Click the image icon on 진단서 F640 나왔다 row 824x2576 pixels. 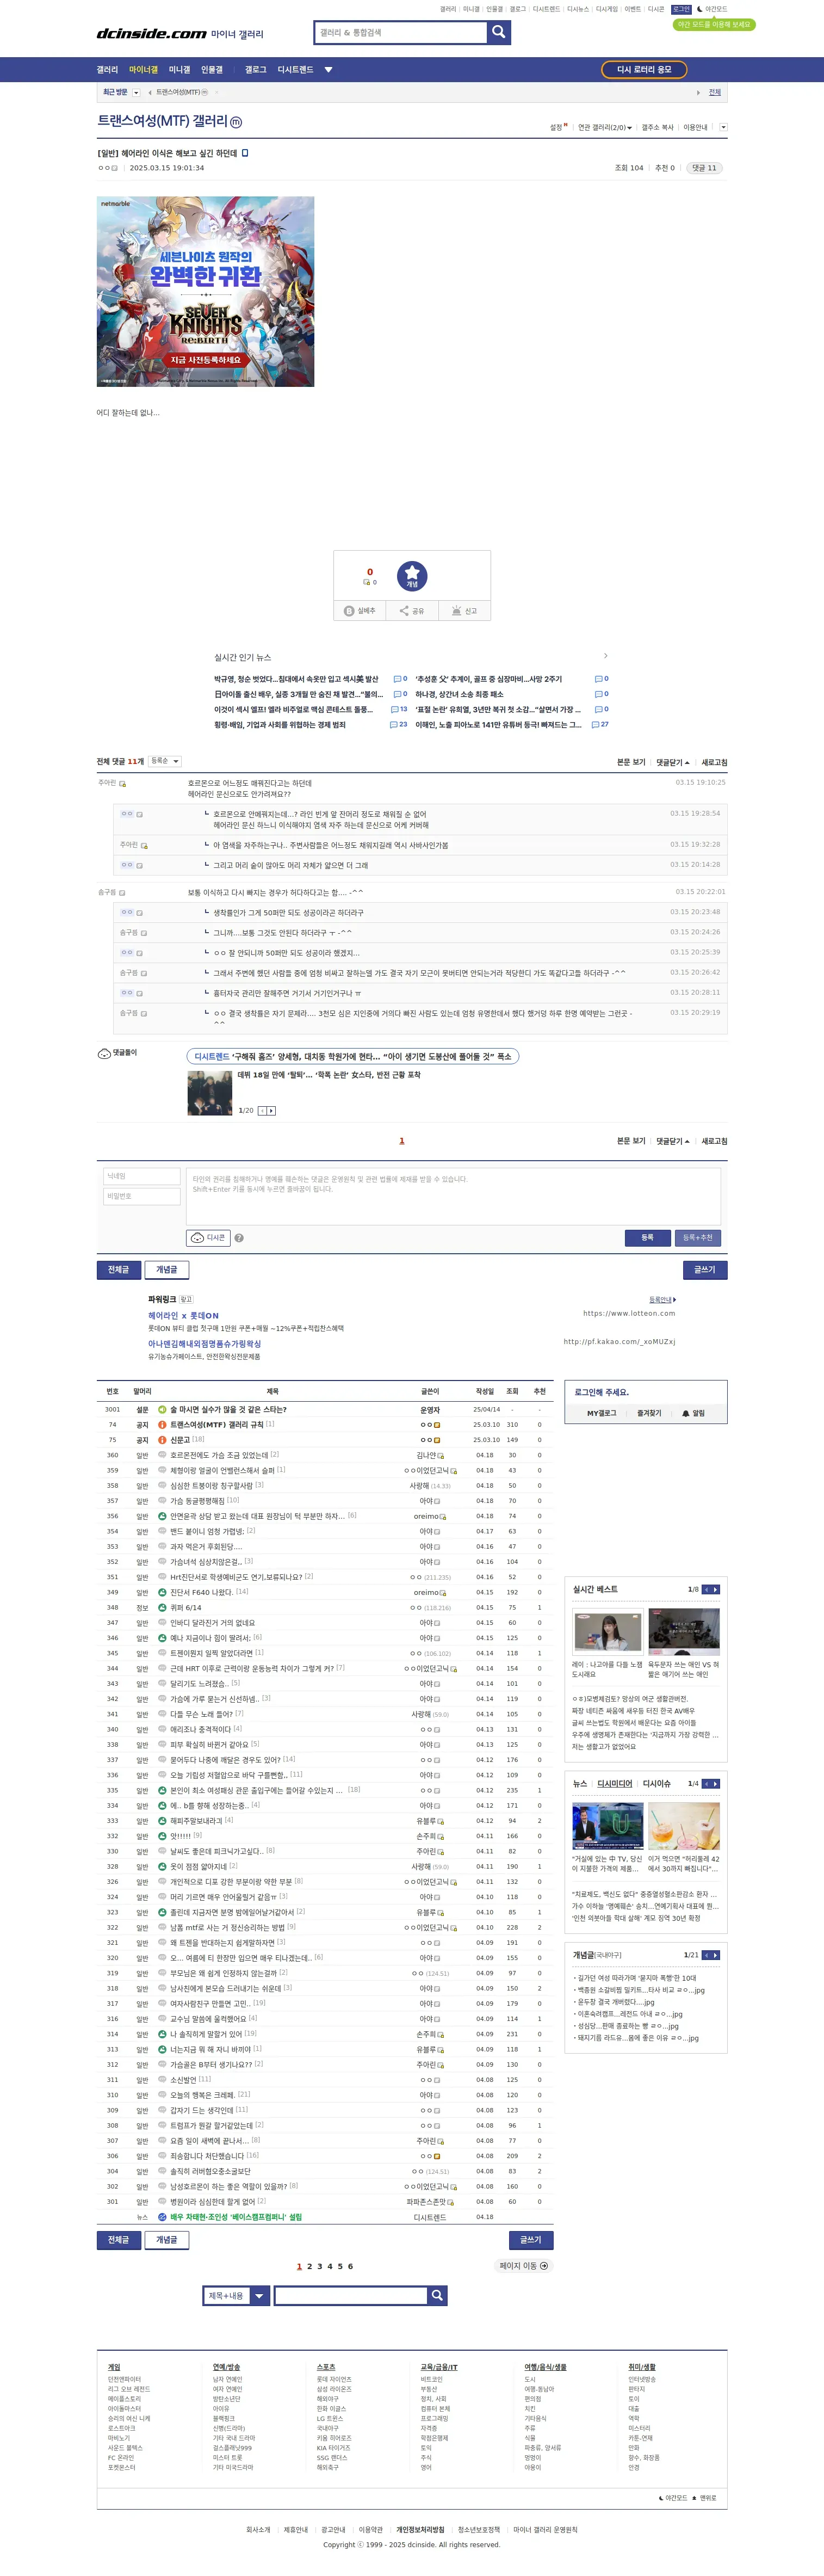(162, 1592)
